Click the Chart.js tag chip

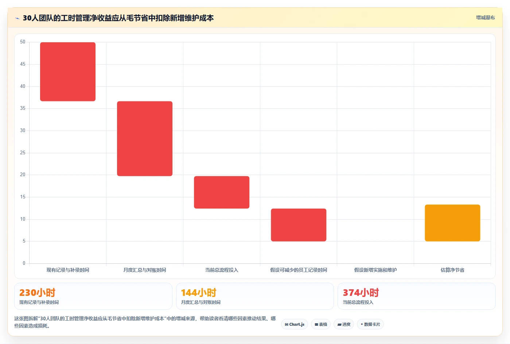295,324
